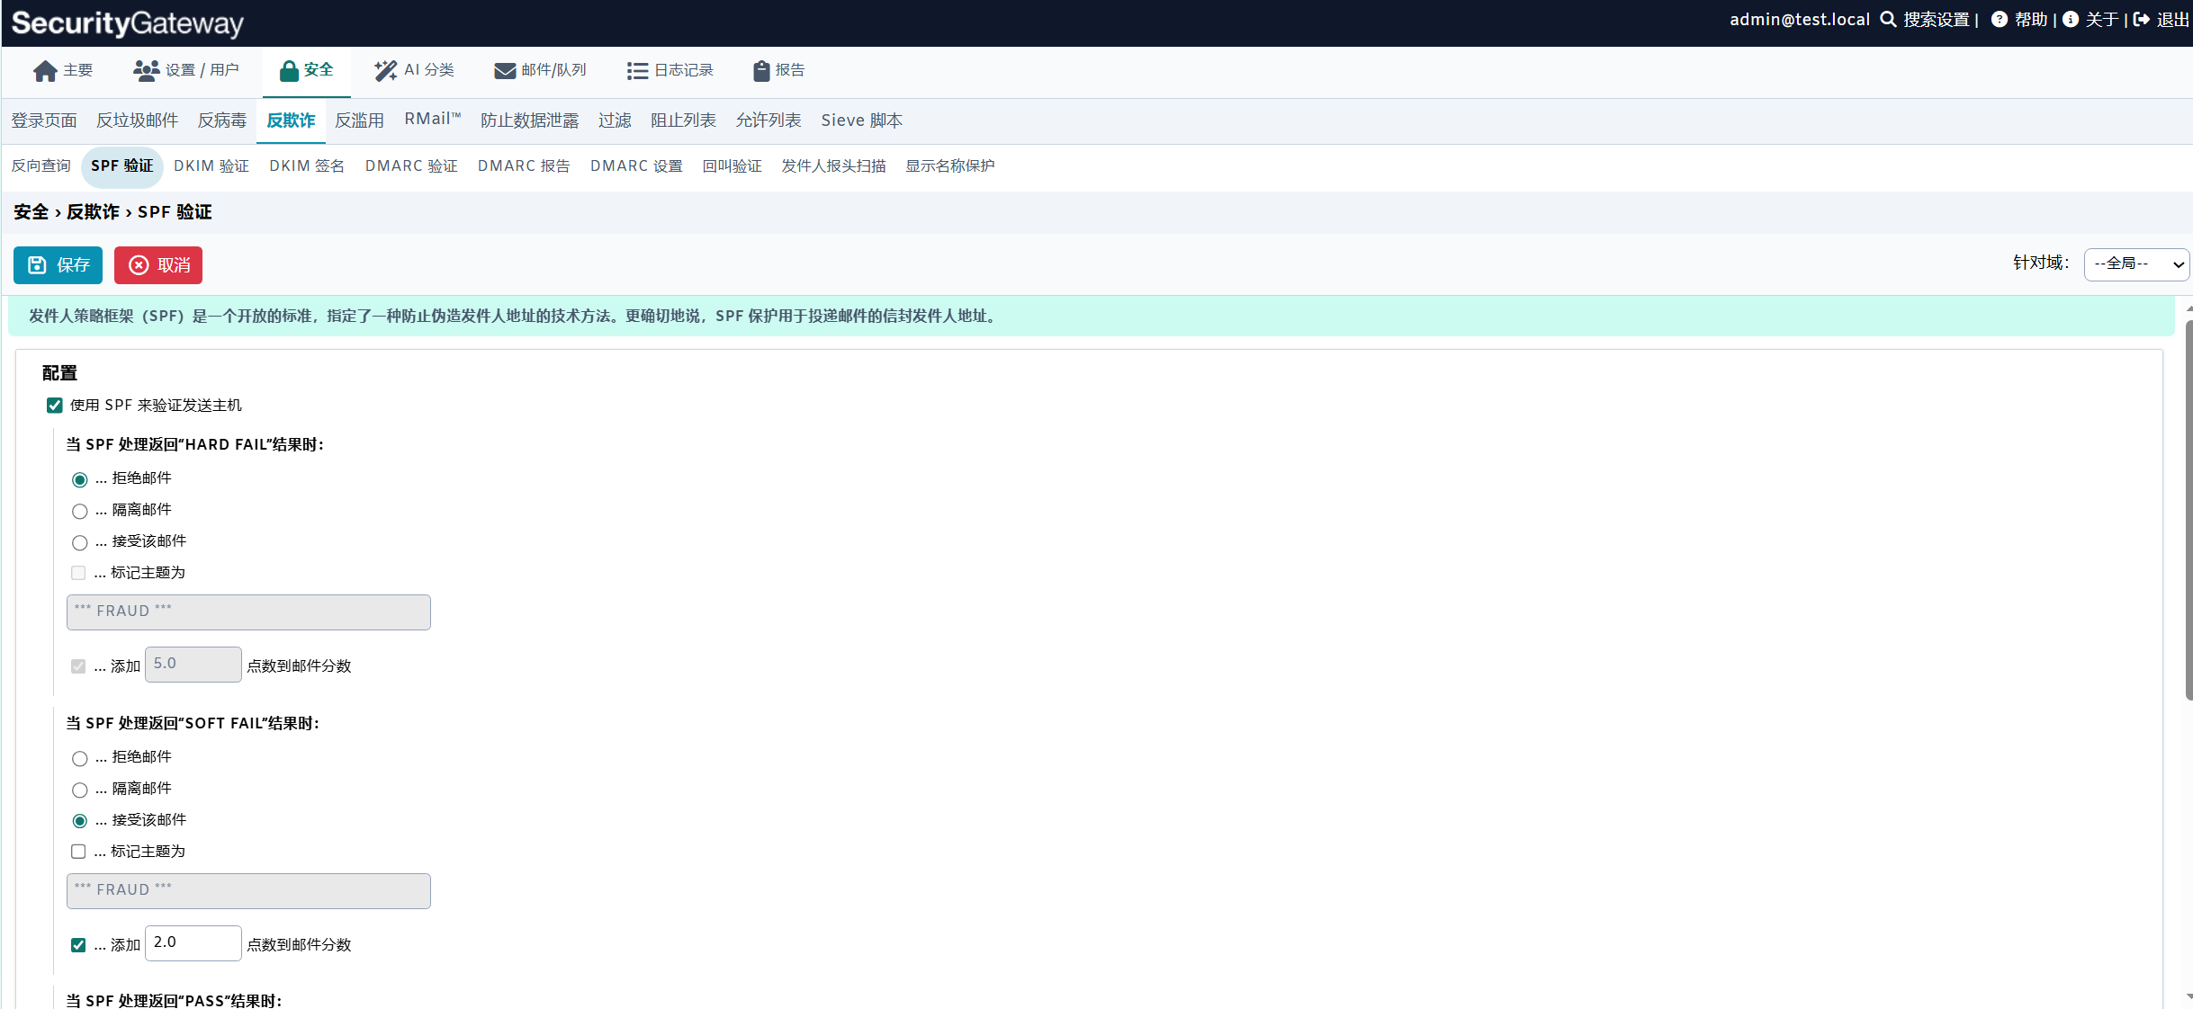The image size is (2193, 1009).
Task: Click the vertical page scrollbar
Action: coord(2189,510)
